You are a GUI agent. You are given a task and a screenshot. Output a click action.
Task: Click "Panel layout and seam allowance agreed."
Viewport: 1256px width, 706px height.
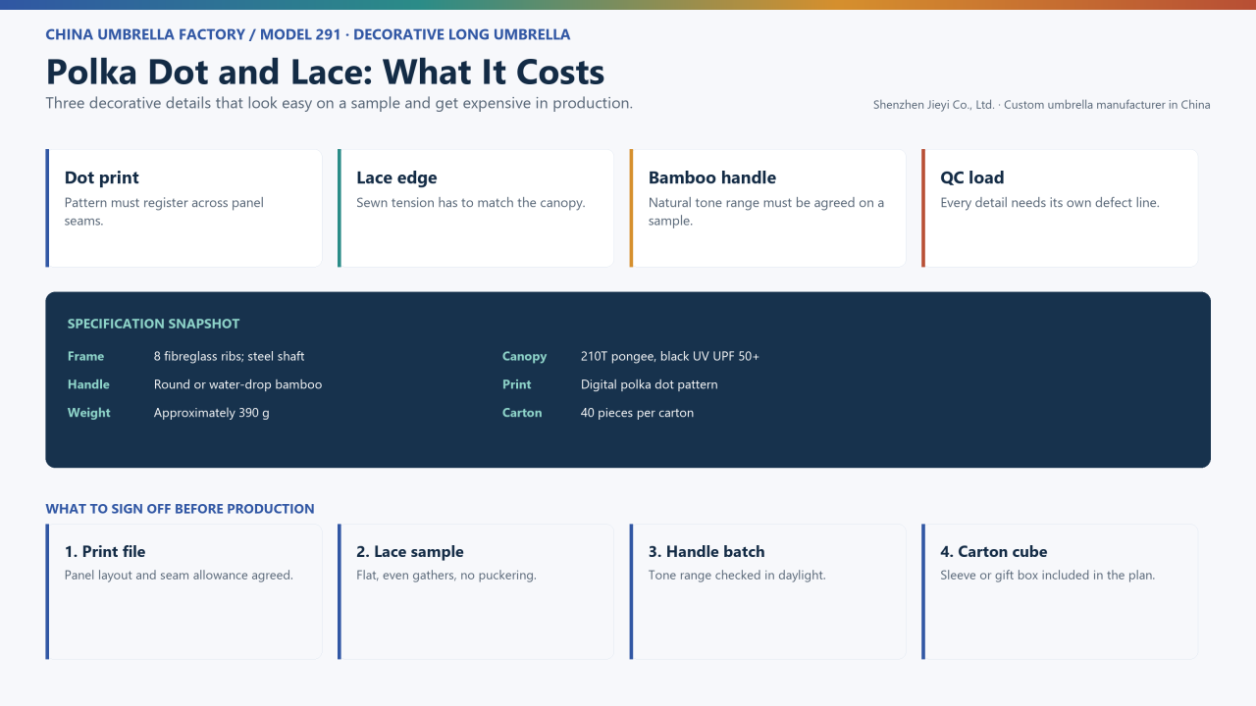tap(179, 576)
